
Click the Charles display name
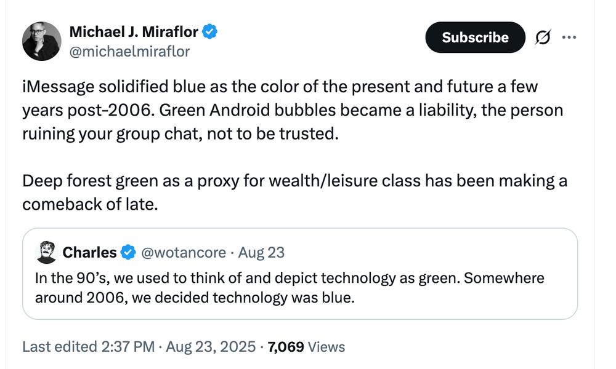[89, 252]
